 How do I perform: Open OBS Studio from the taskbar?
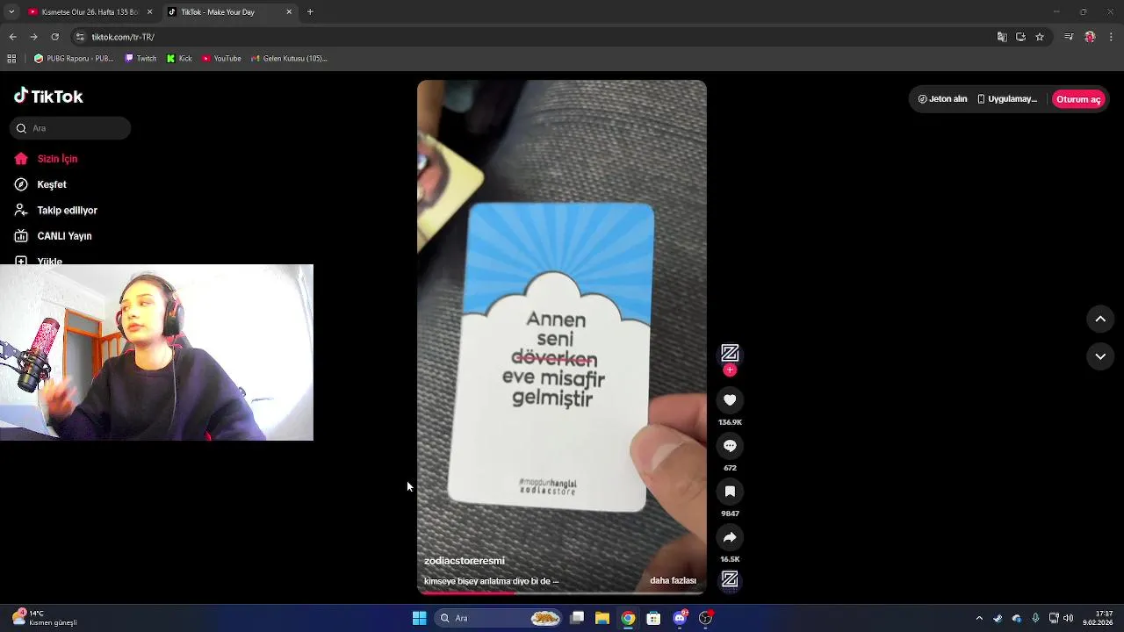(705, 618)
